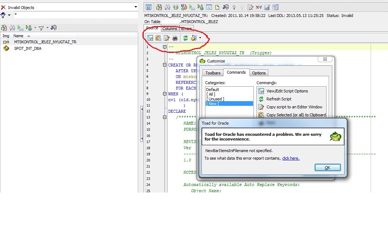Click the Toad frog icon in error dialog
This screenshot has height=229, width=388.
(335, 136)
